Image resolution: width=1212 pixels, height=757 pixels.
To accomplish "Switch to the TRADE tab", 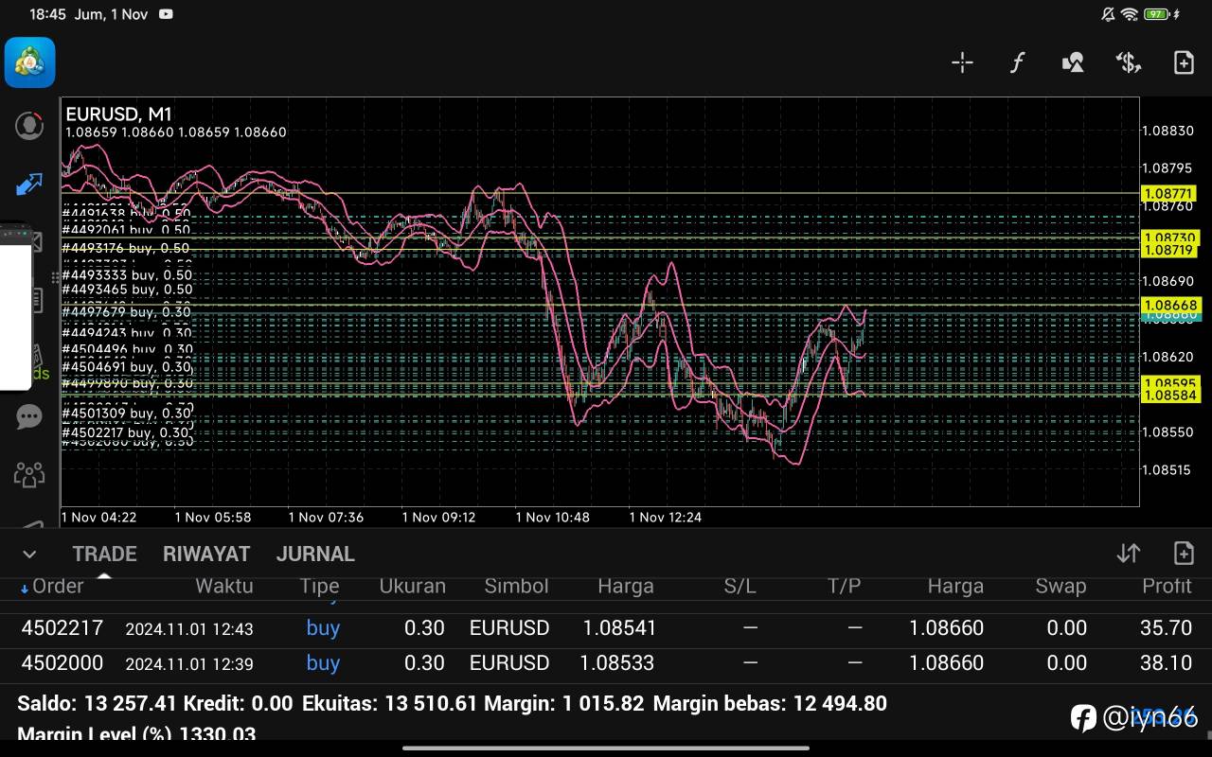I will click(x=105, y=555).
